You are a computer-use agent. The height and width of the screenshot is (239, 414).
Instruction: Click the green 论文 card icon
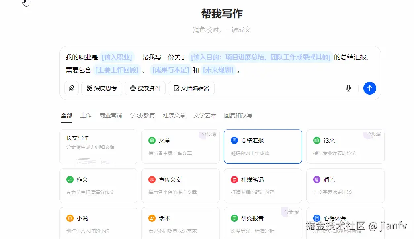click(x=317, y=140)
